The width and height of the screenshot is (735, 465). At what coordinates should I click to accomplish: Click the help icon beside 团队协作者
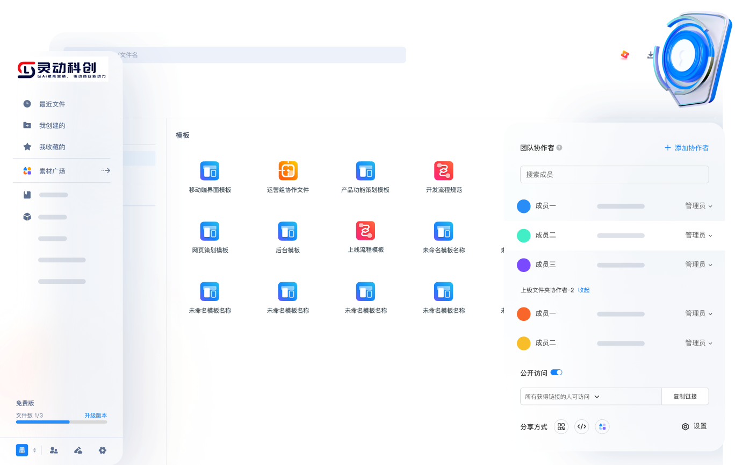[x=559, y=147]
